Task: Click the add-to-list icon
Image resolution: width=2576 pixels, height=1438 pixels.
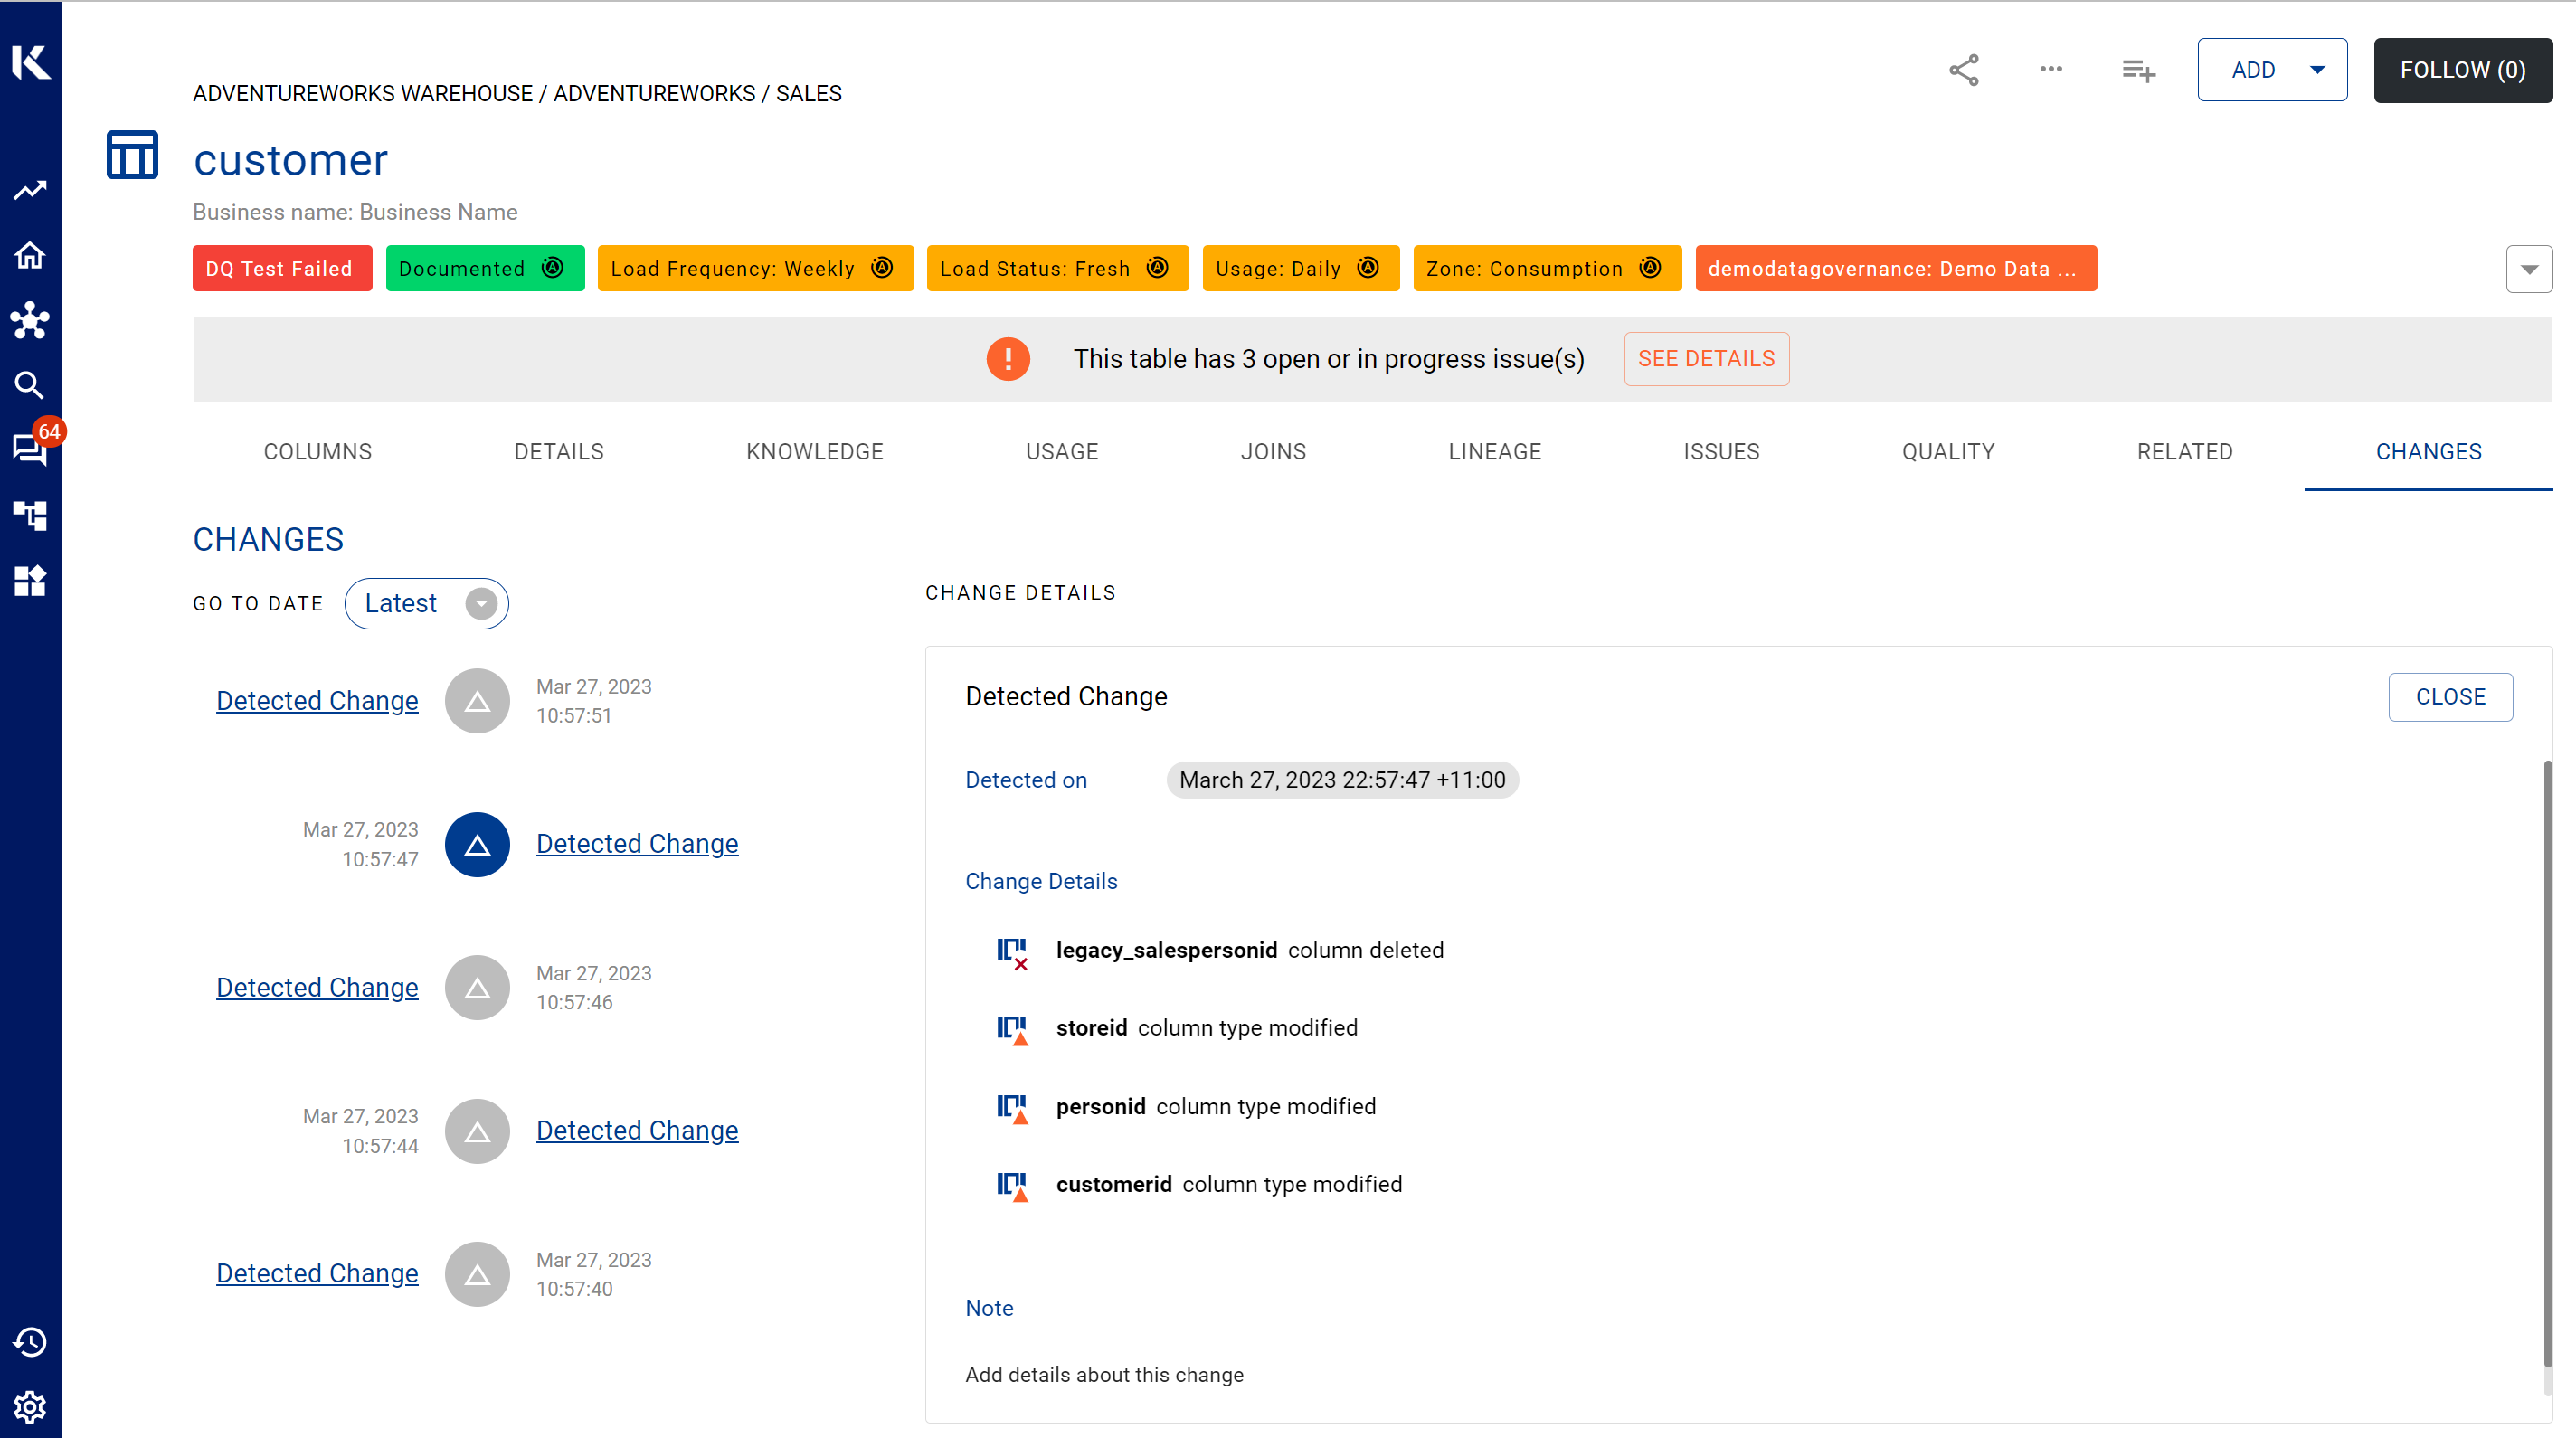Action: pyautogui.click(x=2138, y=70)
